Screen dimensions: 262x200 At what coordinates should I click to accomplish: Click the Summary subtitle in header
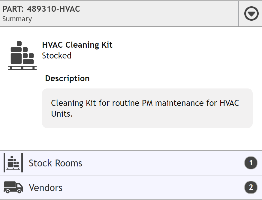point(17,19)
